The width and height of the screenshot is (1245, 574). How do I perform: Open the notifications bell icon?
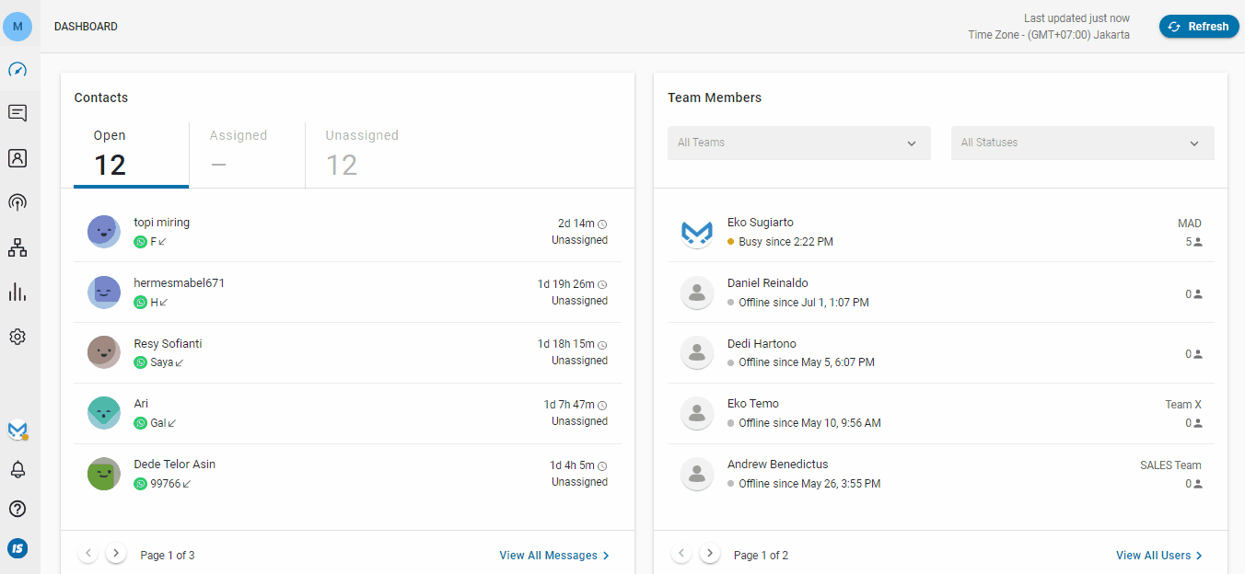tap(17, 468)
